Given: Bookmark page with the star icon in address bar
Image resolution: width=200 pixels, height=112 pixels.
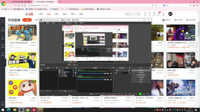Looking at the screenshot, I should tap(156, 5).
